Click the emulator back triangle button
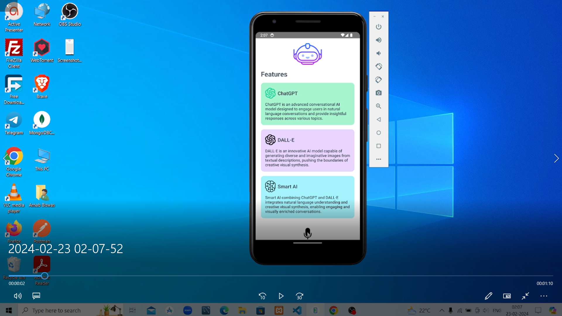Image resolution: width=562 pixels, height=316 pixels. (x=378, y=119)
